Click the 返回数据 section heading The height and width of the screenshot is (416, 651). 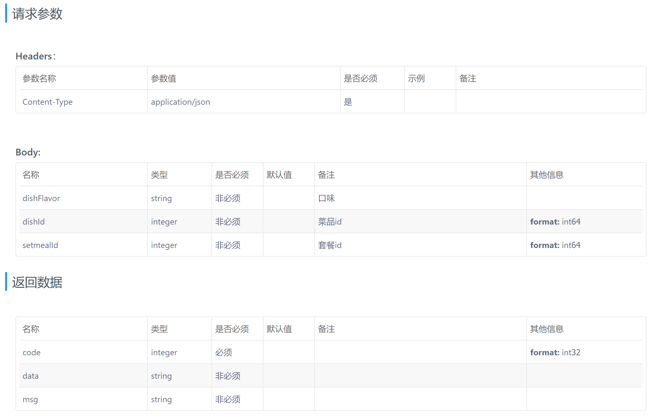click(37, 282)
